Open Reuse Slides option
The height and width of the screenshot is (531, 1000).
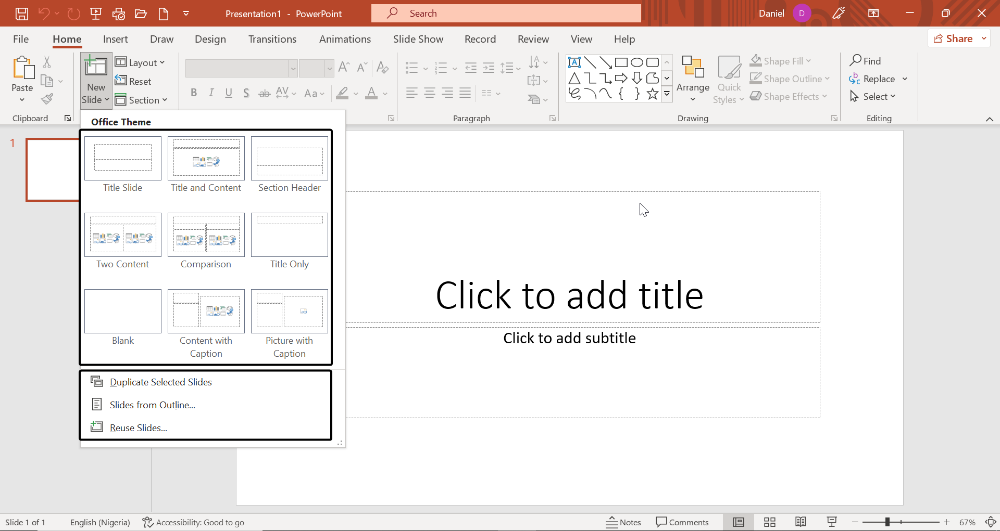pyautogui.click(x=137, y=427)
